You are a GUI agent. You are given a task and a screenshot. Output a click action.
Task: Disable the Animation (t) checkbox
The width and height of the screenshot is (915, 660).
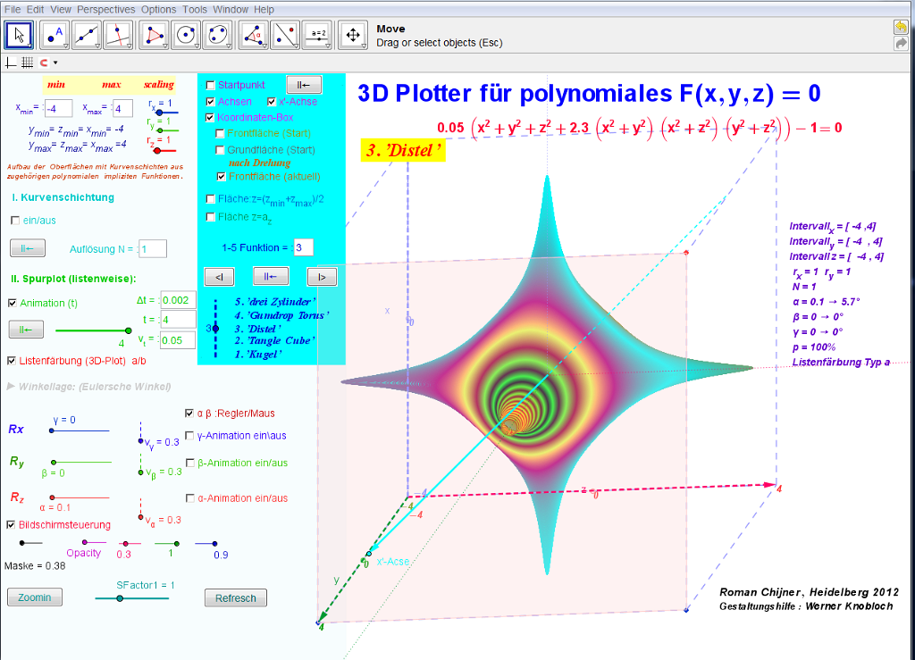click(12, 303)
